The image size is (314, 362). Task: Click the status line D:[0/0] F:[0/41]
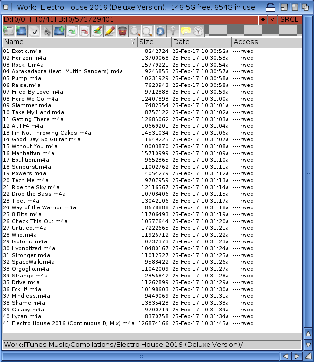(x=130, y=20)
